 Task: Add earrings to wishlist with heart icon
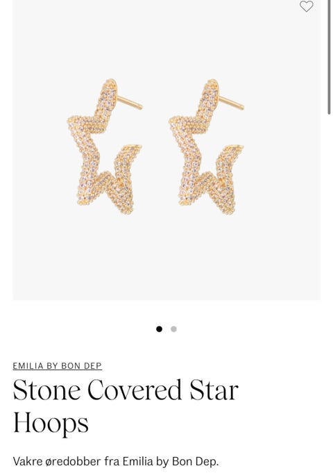click(306, 6)
